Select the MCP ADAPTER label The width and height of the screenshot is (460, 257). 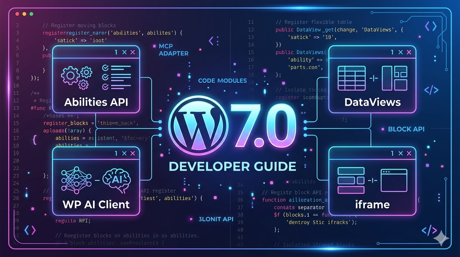[x=174, y=50]
